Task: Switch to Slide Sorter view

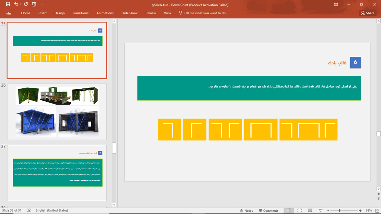Action: tap(300, 210)
